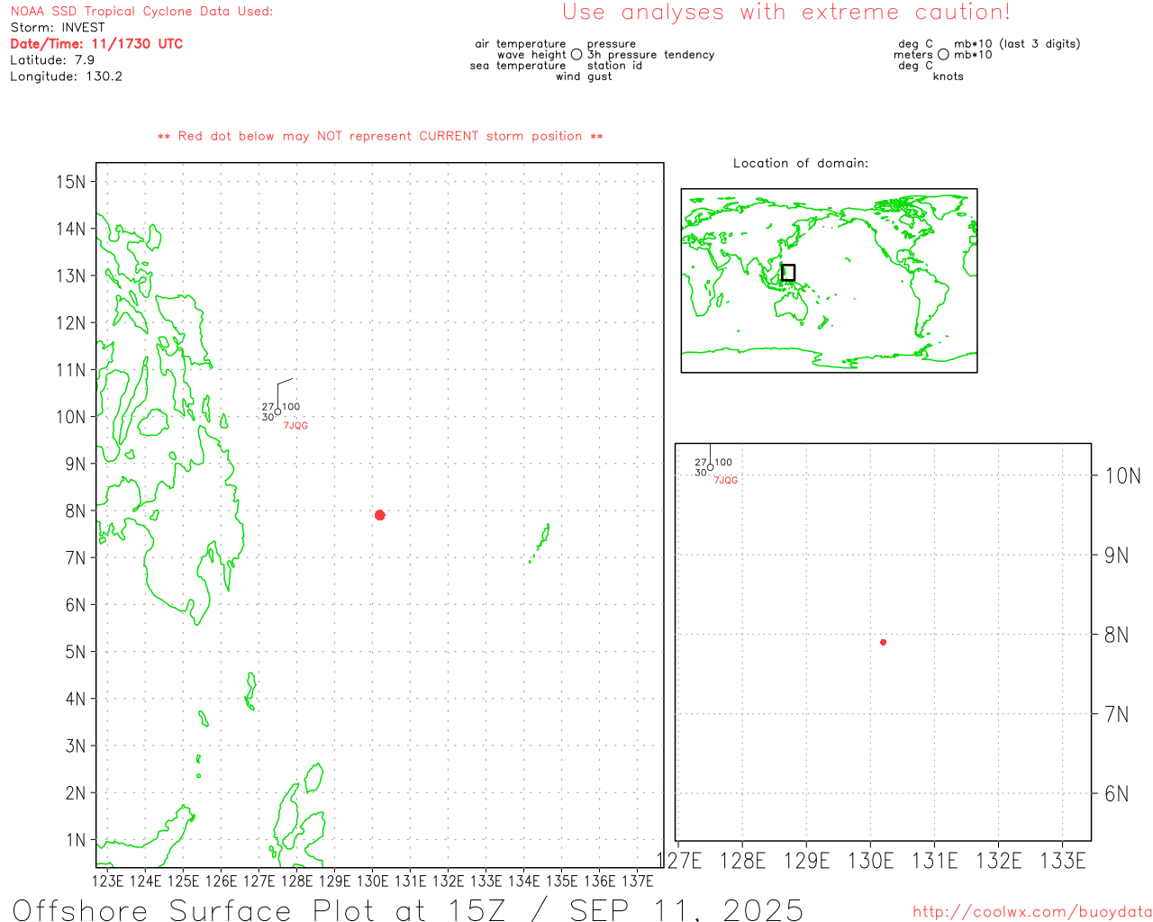Click the 'Latitude: 7.9' text
Image resolution: width=1153 pixels, height=922 pixels.
click(52, 60)
